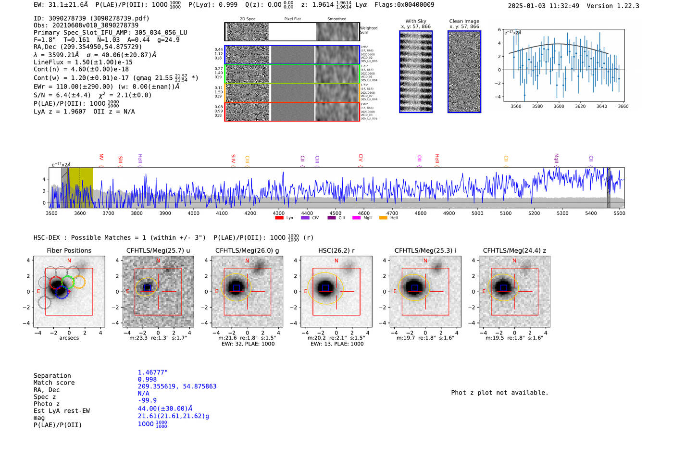
Task: Click the CFHTLS/Meg(25.3) i cutout image
Action: [425, 292]
